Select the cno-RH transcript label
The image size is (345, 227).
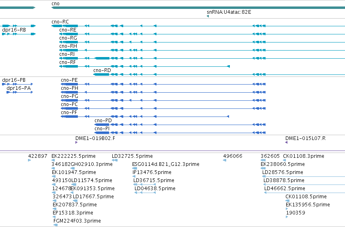point(68,46)
